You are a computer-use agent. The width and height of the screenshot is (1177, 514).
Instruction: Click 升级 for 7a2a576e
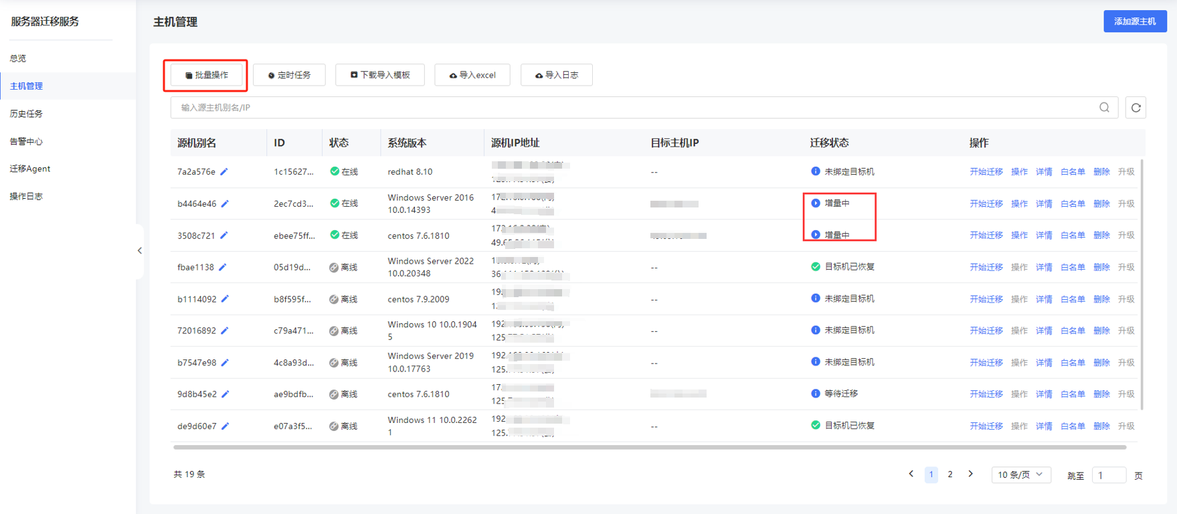click(x=1126, y=172)
